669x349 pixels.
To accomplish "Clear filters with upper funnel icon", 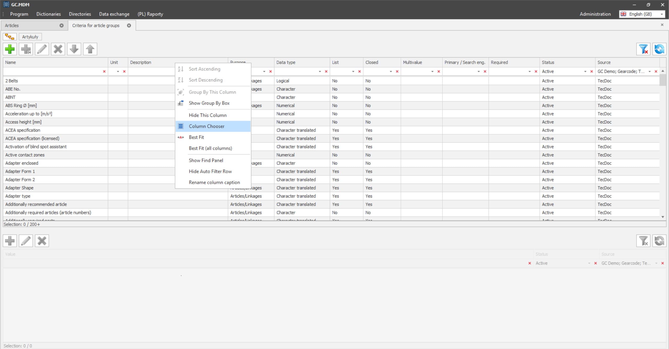I will (643, 49).
